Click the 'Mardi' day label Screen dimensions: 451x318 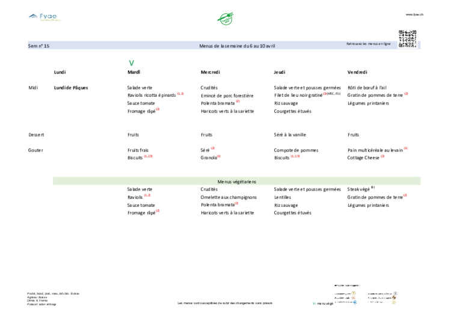tap(133, 72)
